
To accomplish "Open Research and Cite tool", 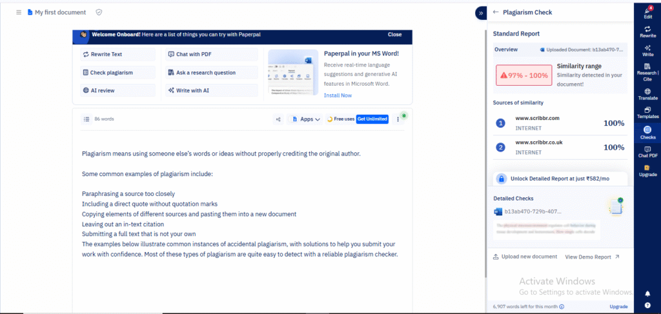I will pyautogui.click(x=647, y=73).
